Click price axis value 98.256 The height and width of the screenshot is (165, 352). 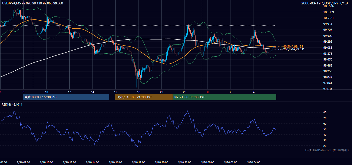coord(328,71)
